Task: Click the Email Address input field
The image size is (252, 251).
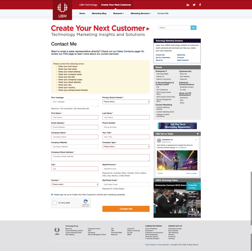Action: coord(75,127)
